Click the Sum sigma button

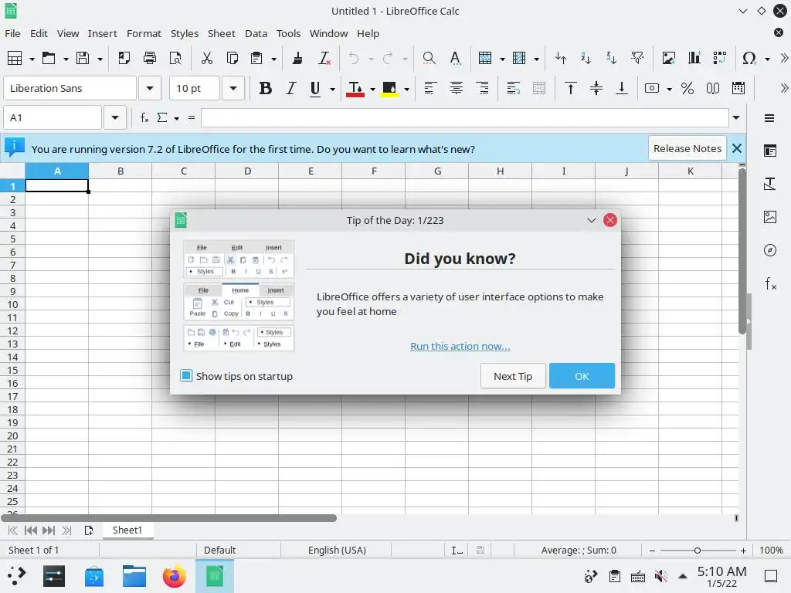point(162,117)
